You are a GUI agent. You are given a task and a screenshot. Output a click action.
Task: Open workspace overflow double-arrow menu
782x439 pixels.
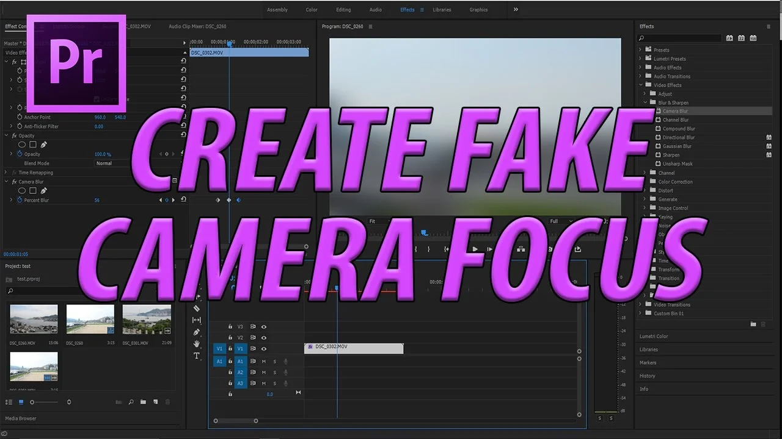pyautogui.click(x=516, y=9)
